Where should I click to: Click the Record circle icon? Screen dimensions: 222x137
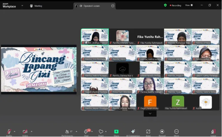tap(162, 131)
